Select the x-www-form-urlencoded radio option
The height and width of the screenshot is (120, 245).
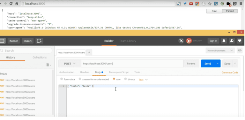[x=80, y=79]
